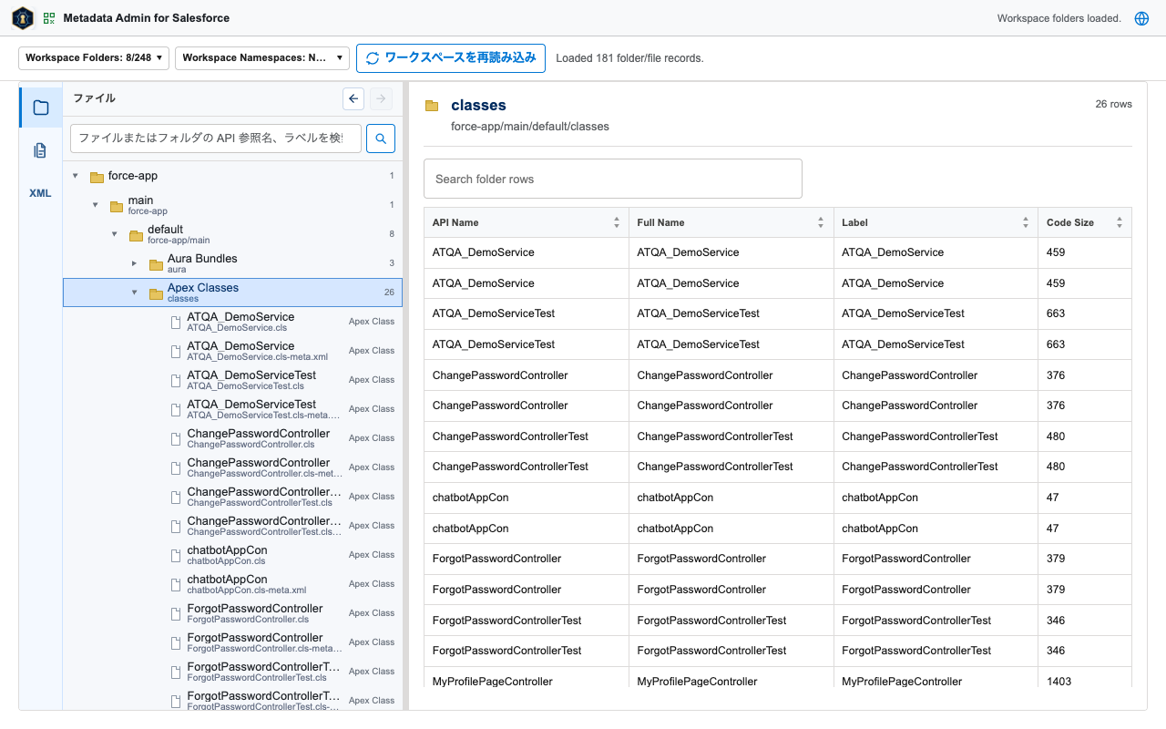Screen dimensions: 1166x729
Task: Sort the Code Size column
Action: [1120, 222]
